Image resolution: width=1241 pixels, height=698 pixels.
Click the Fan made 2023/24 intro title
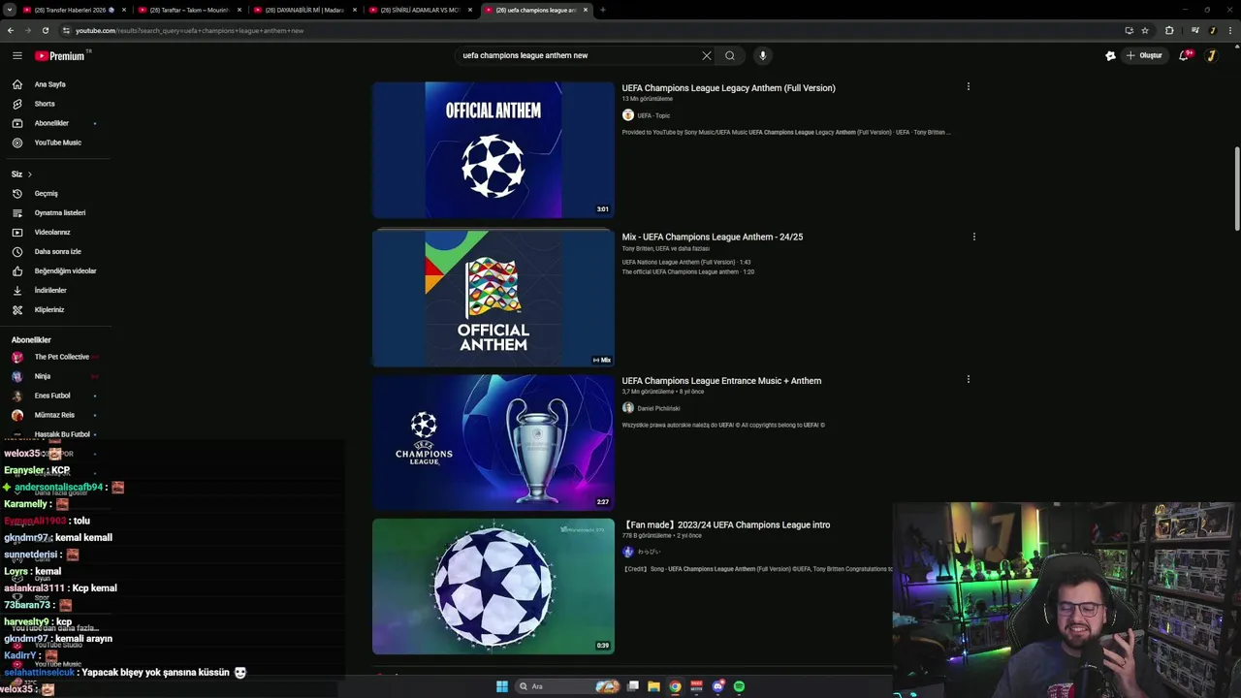(x=726, y=524)
